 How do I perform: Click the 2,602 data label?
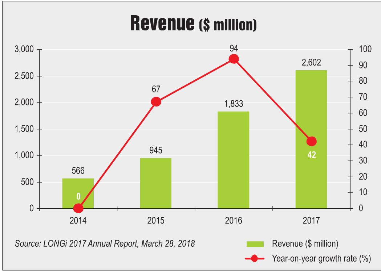(x=311, y=62)
